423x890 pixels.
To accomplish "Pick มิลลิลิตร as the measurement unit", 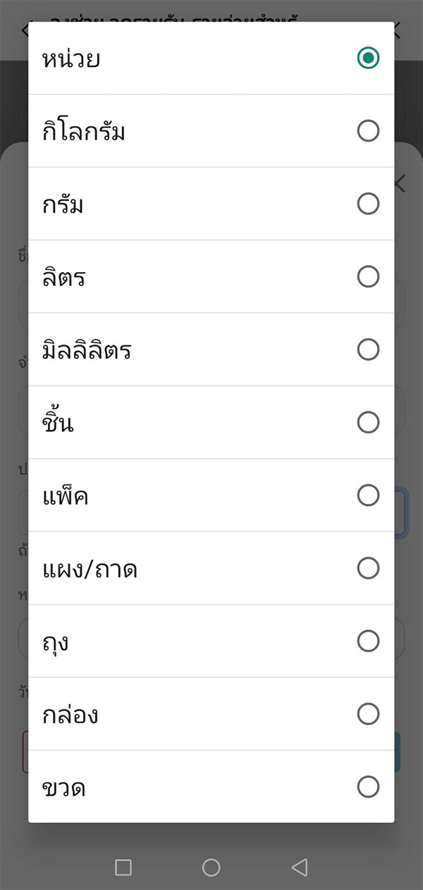I will coord(368,350).
